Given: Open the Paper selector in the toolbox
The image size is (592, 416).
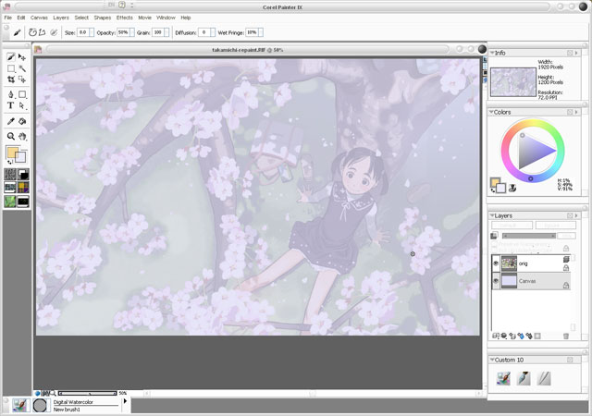Looking at the screenshot, I should (10, 174).
